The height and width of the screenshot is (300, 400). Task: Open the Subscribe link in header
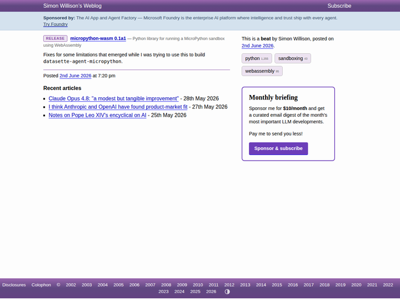[339, 6]
